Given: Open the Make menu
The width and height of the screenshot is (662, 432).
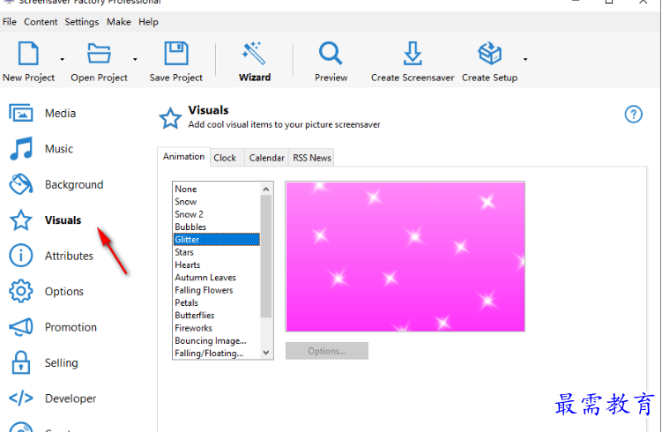Looking at the screenshot, I should click(x=119, y=22).
